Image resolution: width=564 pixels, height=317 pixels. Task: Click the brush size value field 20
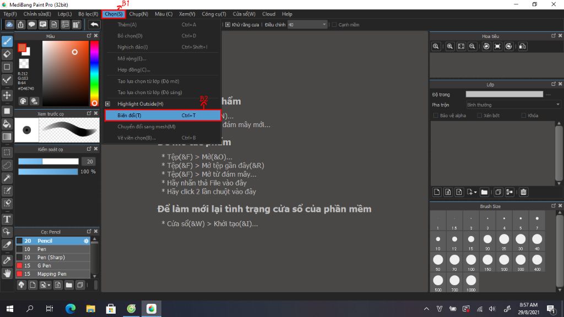90,161
